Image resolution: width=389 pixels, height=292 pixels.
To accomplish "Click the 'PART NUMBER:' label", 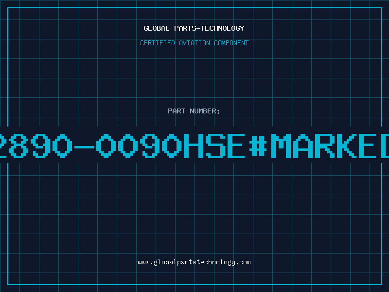I will tap(194, 111).
